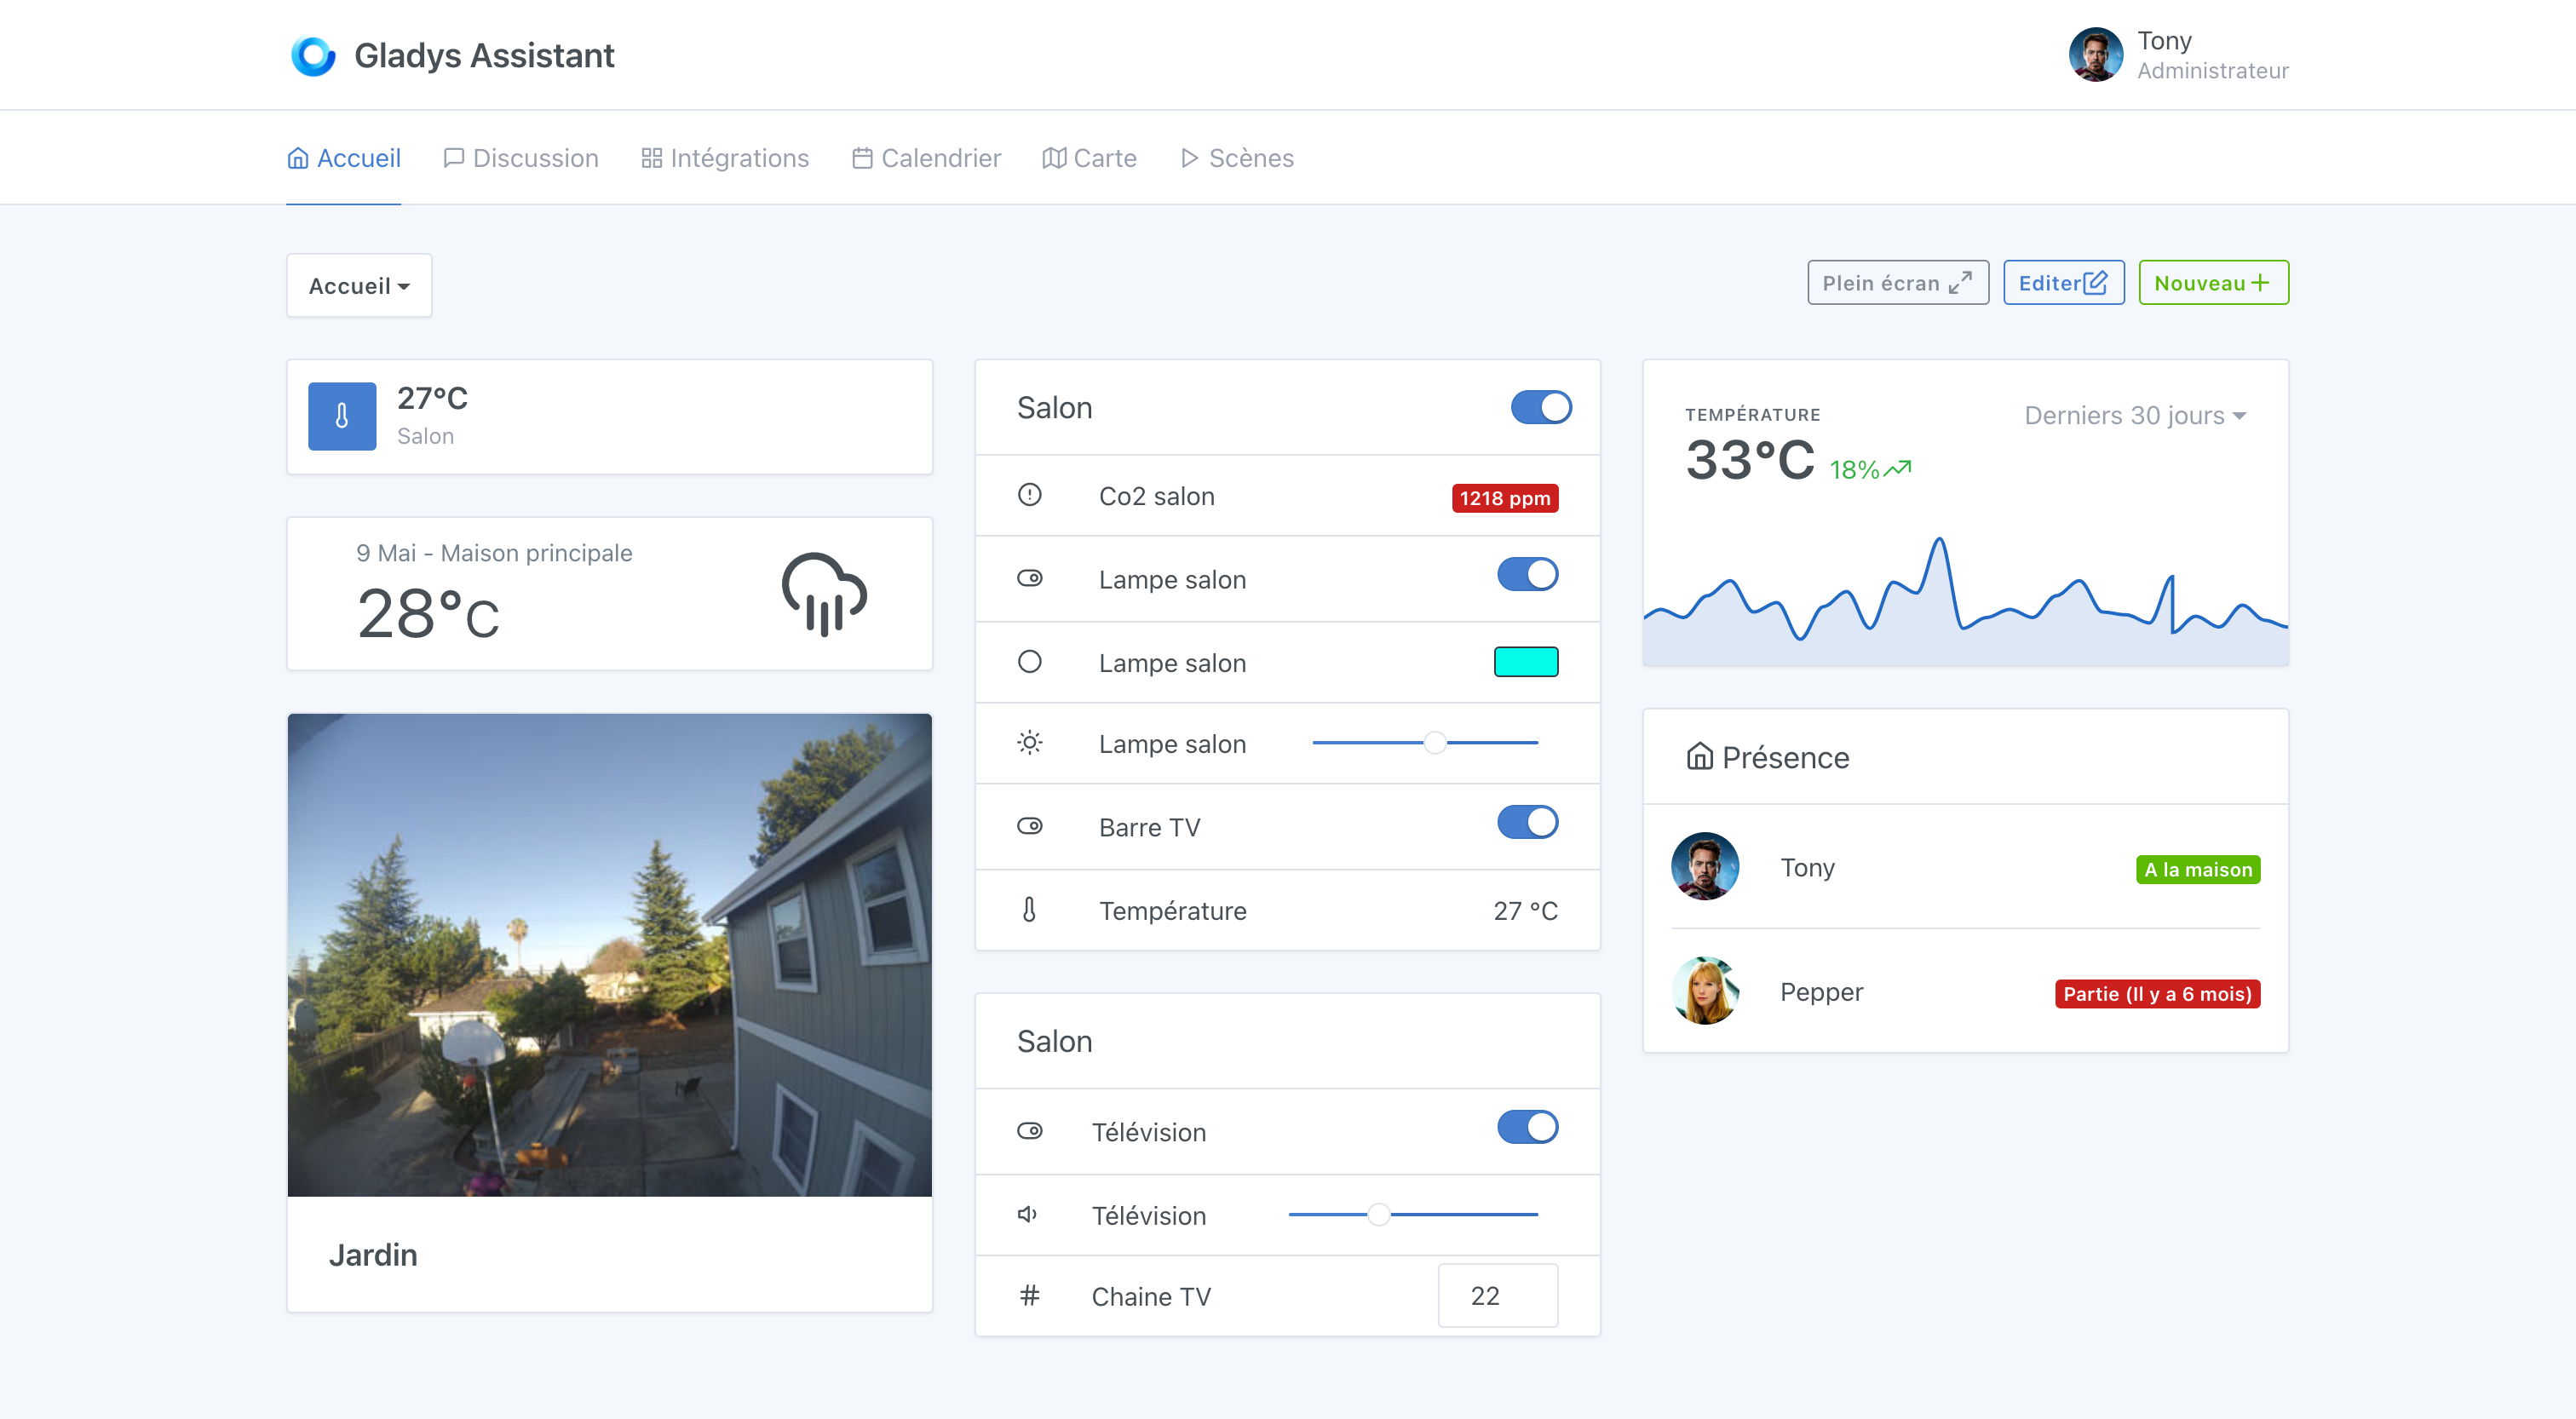Click the Pepper name in Présence

(x=1821, y=992)
